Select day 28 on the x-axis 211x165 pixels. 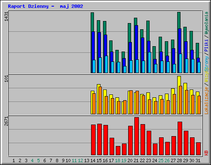point(179,160)
